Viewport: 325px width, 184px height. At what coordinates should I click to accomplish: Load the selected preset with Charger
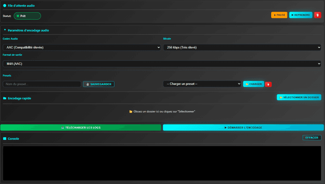click(253, 84)
